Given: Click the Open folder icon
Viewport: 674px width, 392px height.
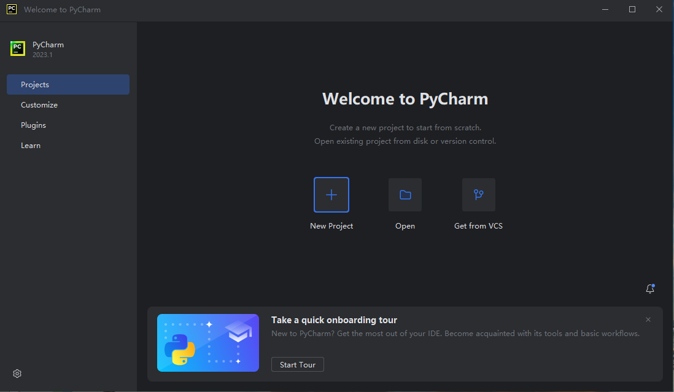Looking at the screenshot, I should (x=405, y=195).
